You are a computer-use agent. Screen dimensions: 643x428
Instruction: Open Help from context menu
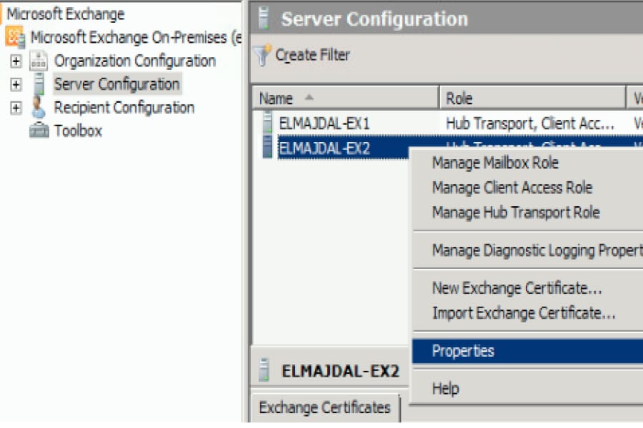coord(445,388)
